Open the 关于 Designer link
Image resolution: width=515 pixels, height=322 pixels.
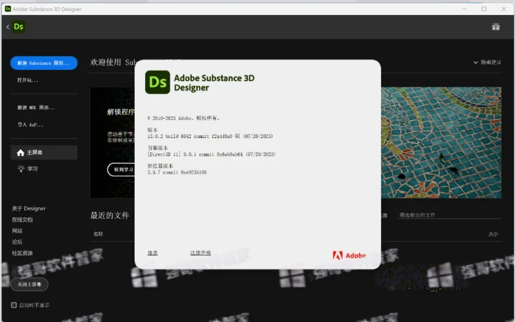(x=29, y=209)
